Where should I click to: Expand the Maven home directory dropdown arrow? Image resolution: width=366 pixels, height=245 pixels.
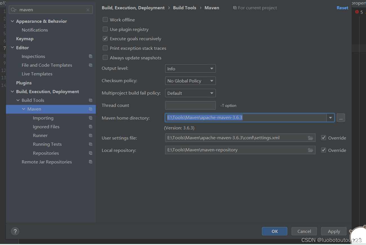(330, 118)
